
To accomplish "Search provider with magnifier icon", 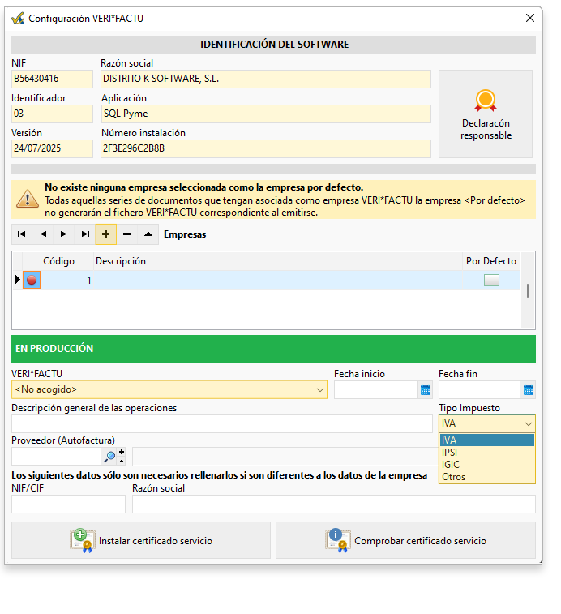I will (109, 457).
